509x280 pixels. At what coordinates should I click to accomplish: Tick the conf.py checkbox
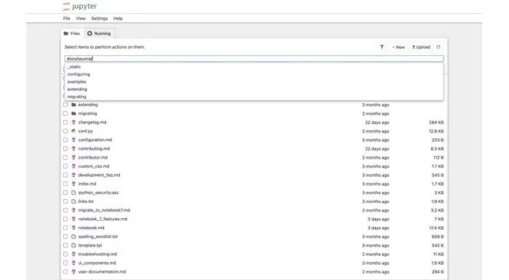65,131
